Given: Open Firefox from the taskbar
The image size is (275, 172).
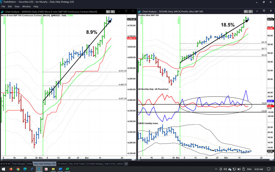Looking at the screenshot, I should (x=11, y=169).
